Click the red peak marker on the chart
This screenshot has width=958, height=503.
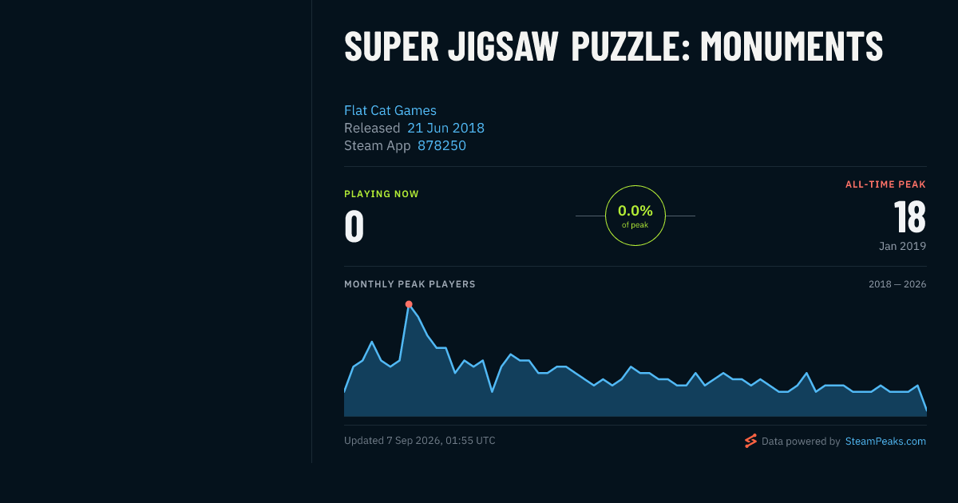pyautogui.click(x=409, y=304)
